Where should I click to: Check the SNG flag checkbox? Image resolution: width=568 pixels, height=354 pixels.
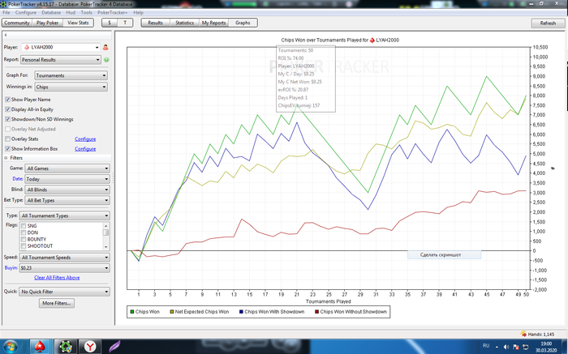pyautogui.click(x=24, y=226)
